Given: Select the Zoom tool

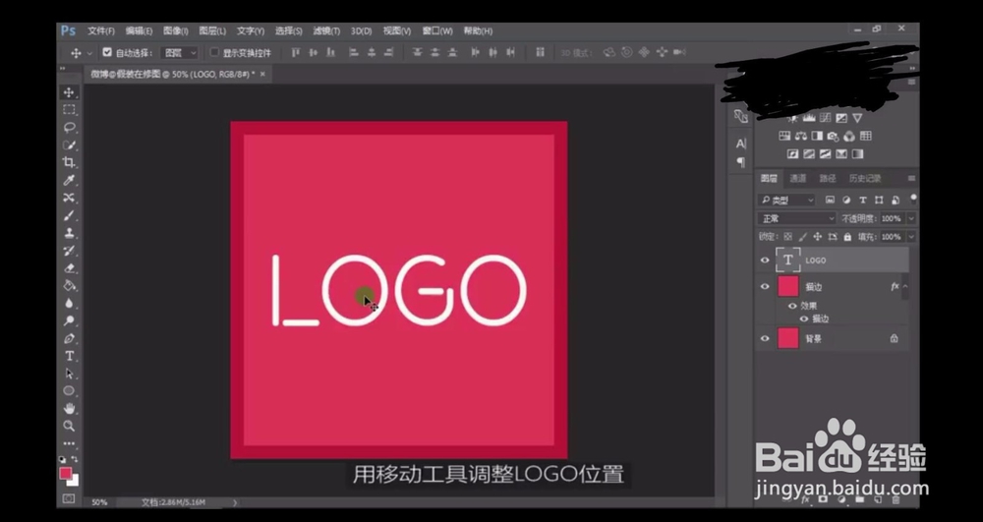Looking at the screenshot, I should pyautogui.click(x=69, y=426).
